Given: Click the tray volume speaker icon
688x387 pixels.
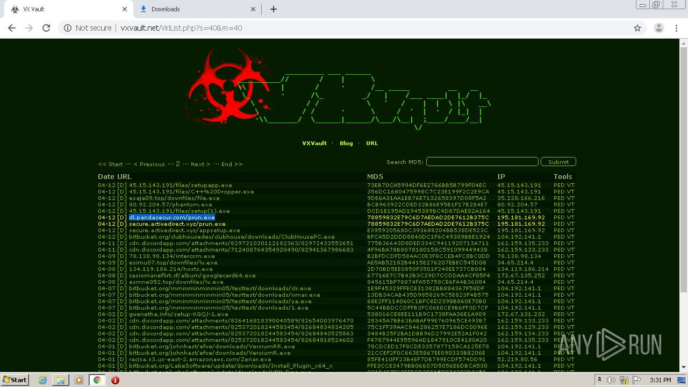Looking at the screenshot, I should click(611, 380).
